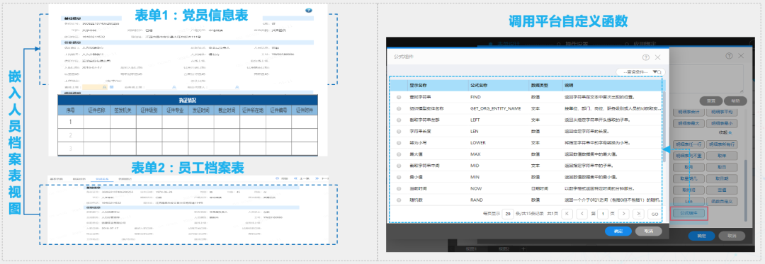Click the search magnifier in the filter box

pyautogui.click(x=661, y=72)
